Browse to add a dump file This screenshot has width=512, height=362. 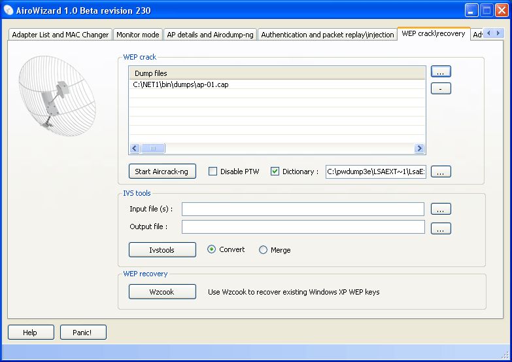441,71
